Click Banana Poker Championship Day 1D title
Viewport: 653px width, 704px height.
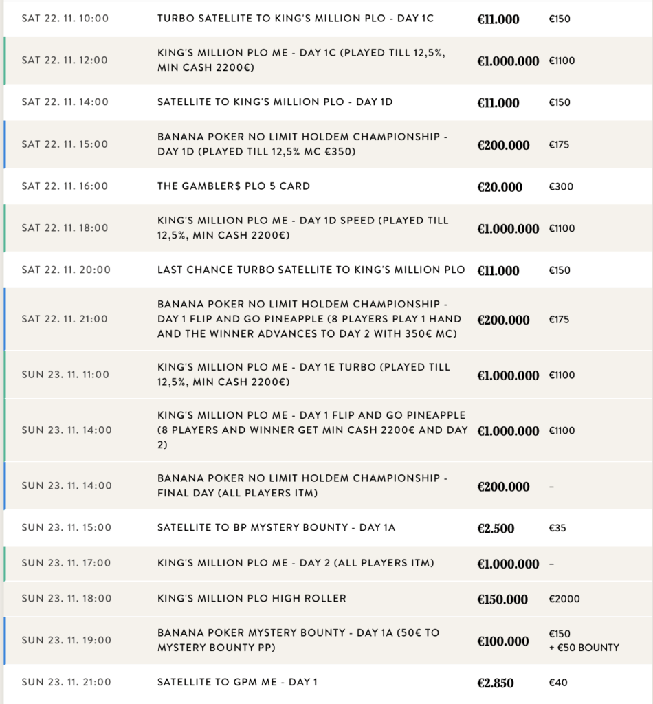302,144
